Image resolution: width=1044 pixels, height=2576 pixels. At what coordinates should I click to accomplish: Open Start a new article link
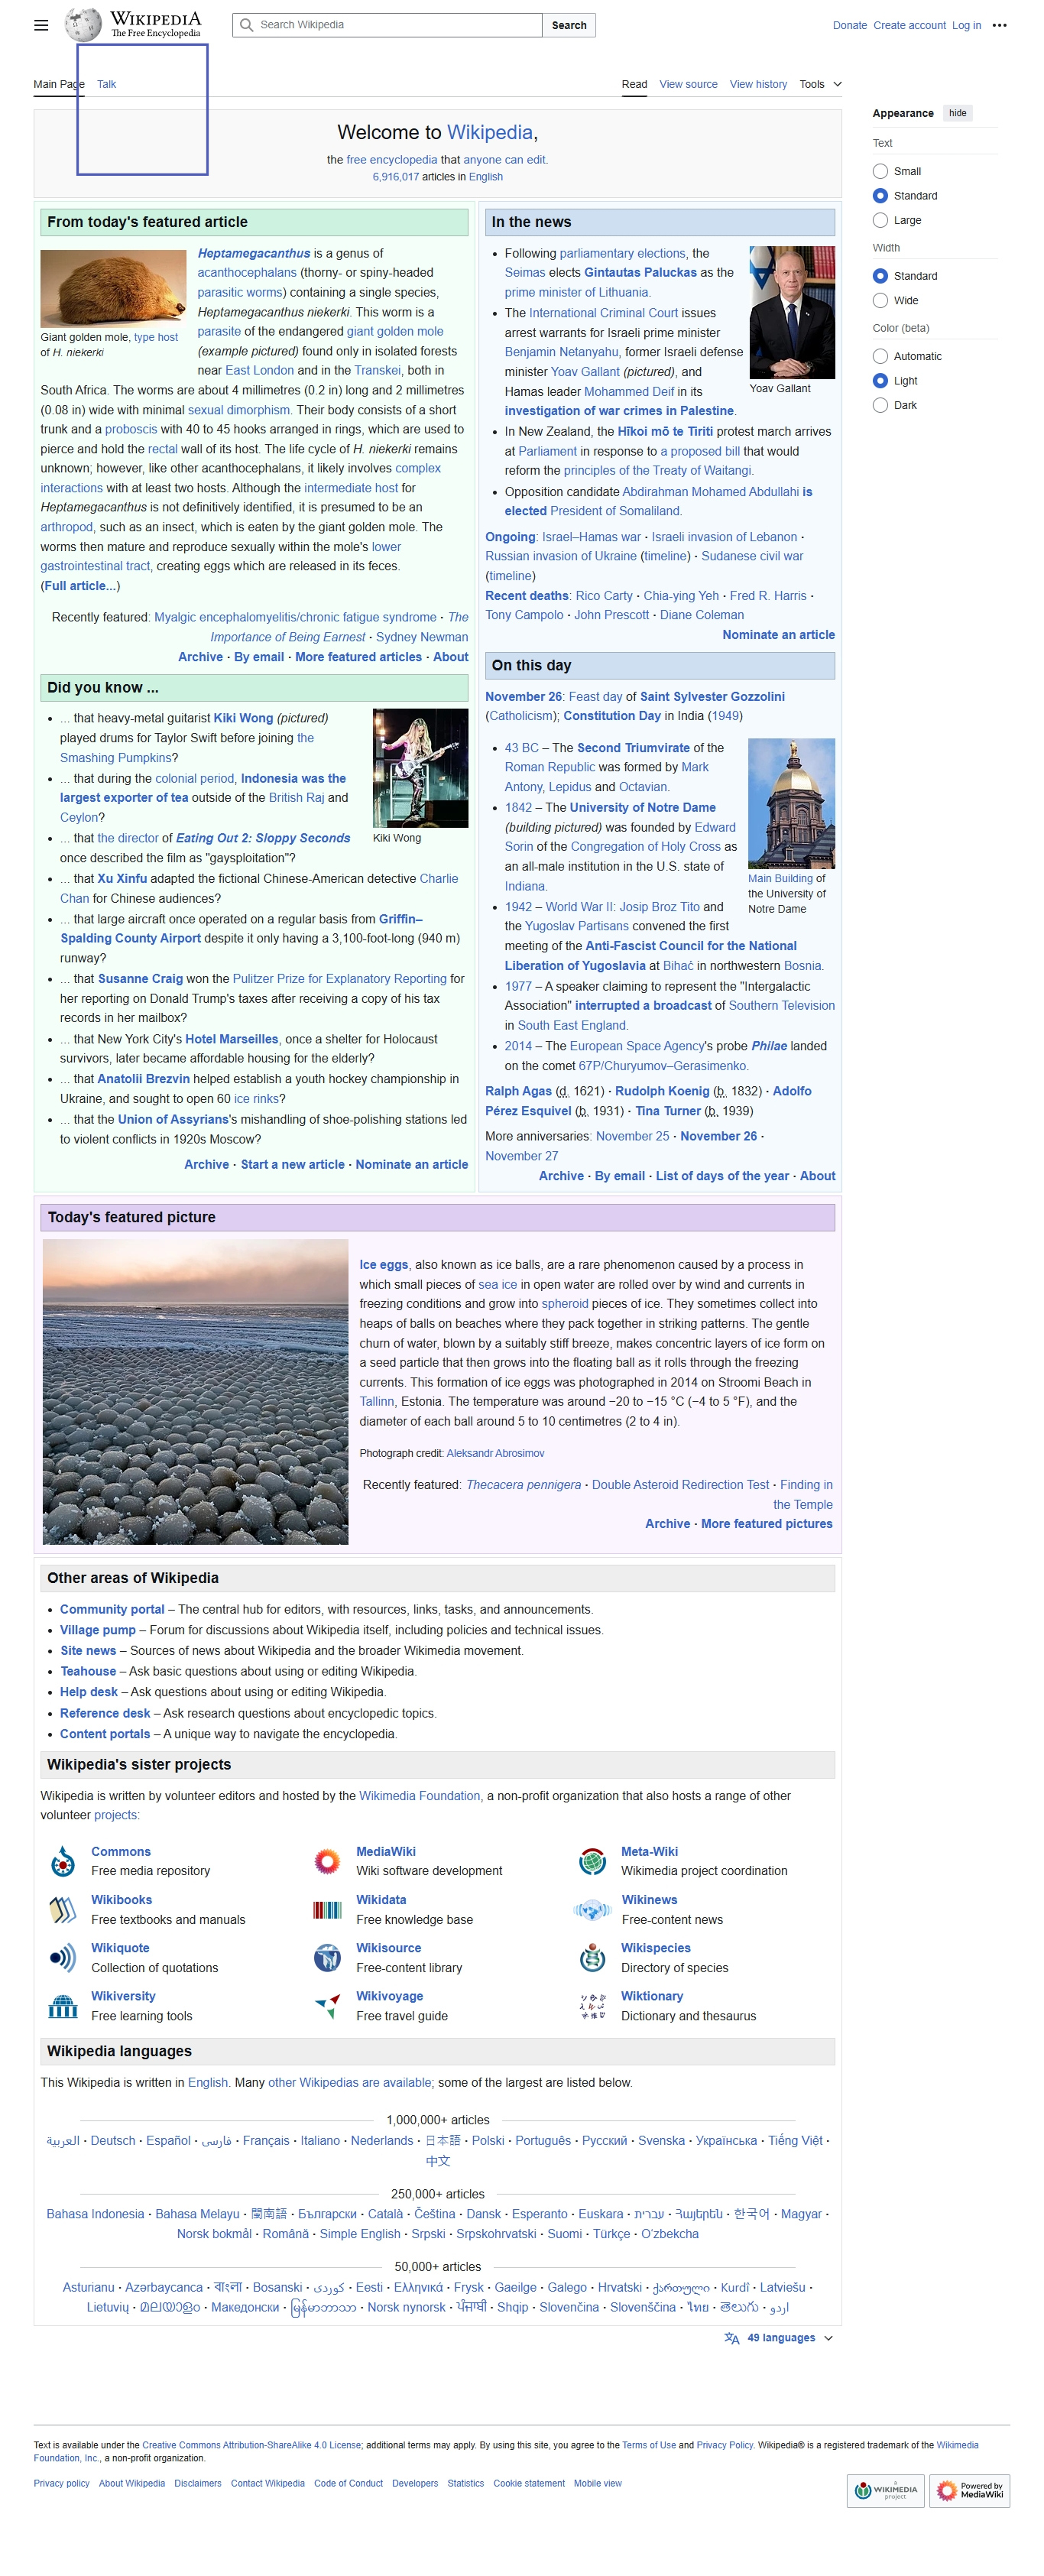point(292,1165)
